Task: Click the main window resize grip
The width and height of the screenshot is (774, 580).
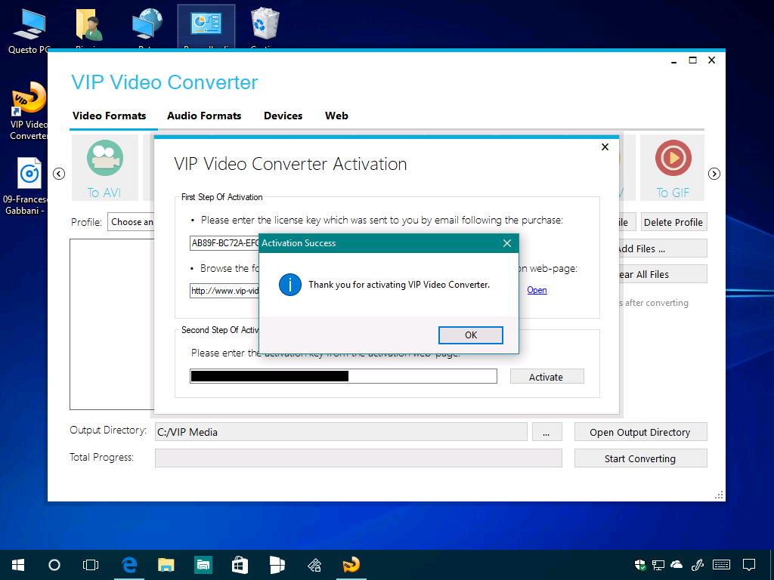Action: click(720, 495)
